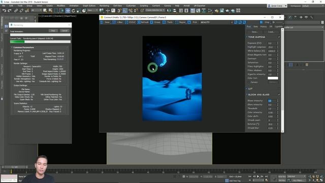Toggle the Bloom and Glare checkbox
325x183 pixels.
[279, 95]
